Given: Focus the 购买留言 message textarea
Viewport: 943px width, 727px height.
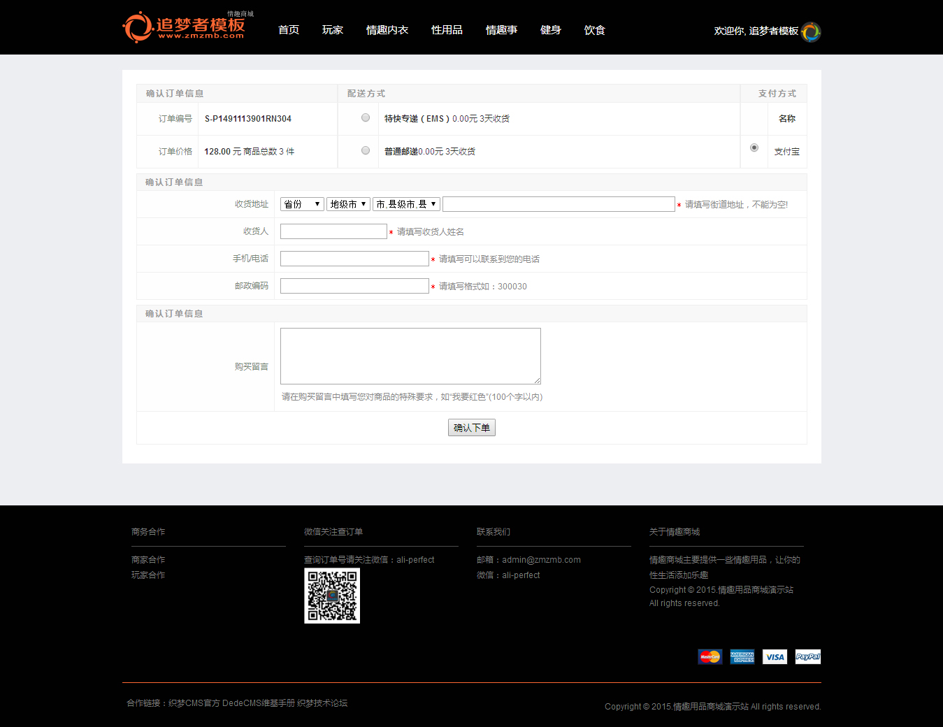Looking at the screenshot, I should point(410,356).
